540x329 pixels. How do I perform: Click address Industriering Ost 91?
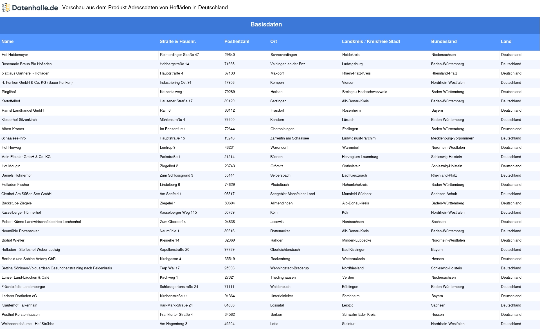[x=175, y=83]
